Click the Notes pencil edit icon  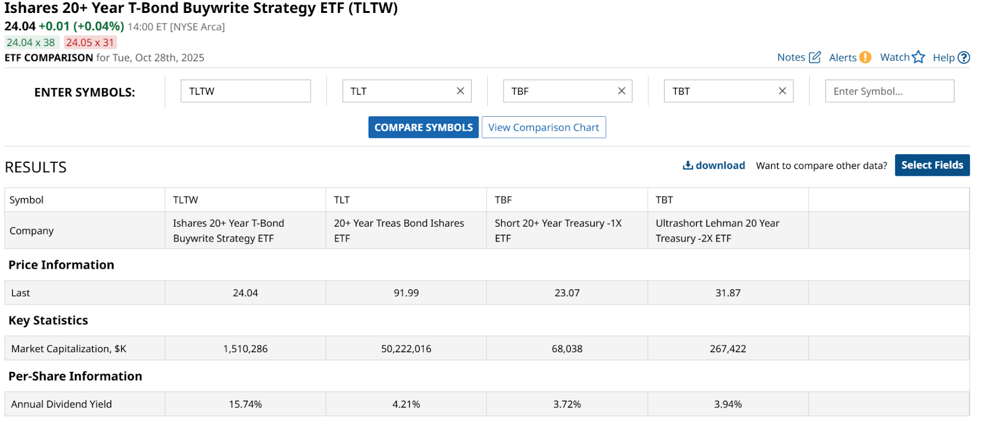pyautogui.click(x=815, y=57)
